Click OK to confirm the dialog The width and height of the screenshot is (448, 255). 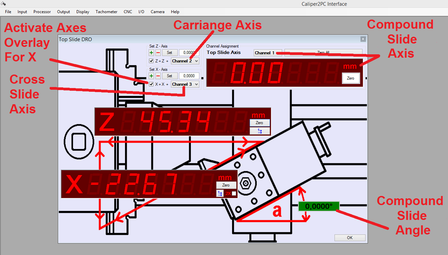[350, 238]
